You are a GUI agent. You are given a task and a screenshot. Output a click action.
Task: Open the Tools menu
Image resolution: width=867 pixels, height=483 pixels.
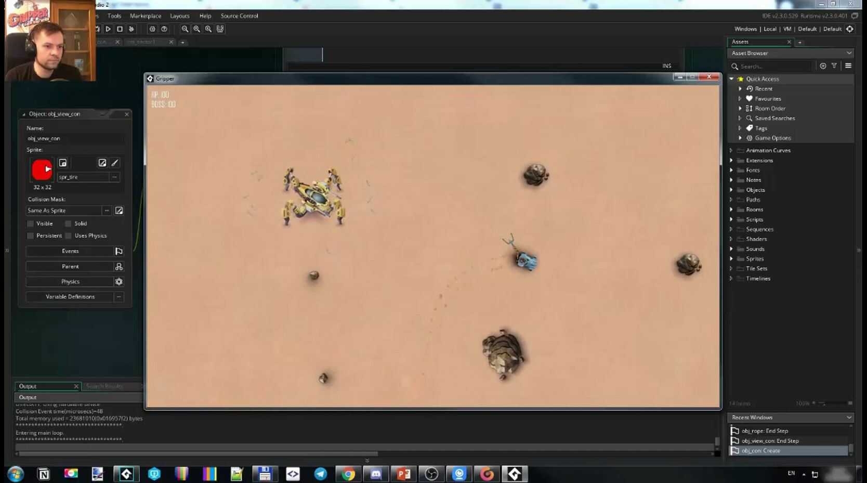(114, 16)
